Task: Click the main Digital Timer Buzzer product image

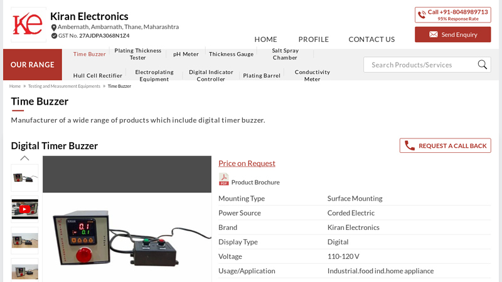Action: click(x=127, y=238)
